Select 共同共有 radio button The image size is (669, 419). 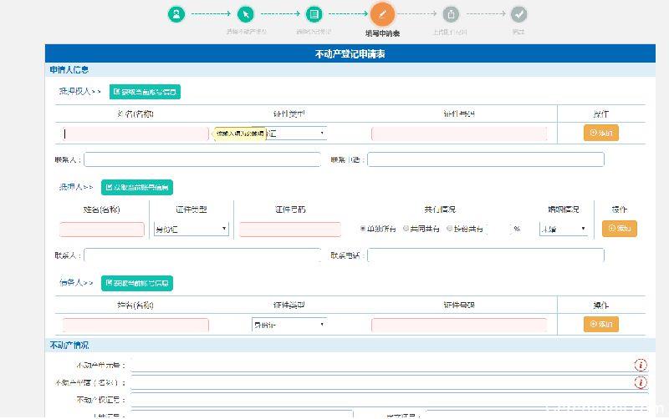(x=406, y=229)
